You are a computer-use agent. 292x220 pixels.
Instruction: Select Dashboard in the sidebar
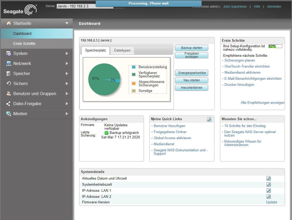(37, 34)
